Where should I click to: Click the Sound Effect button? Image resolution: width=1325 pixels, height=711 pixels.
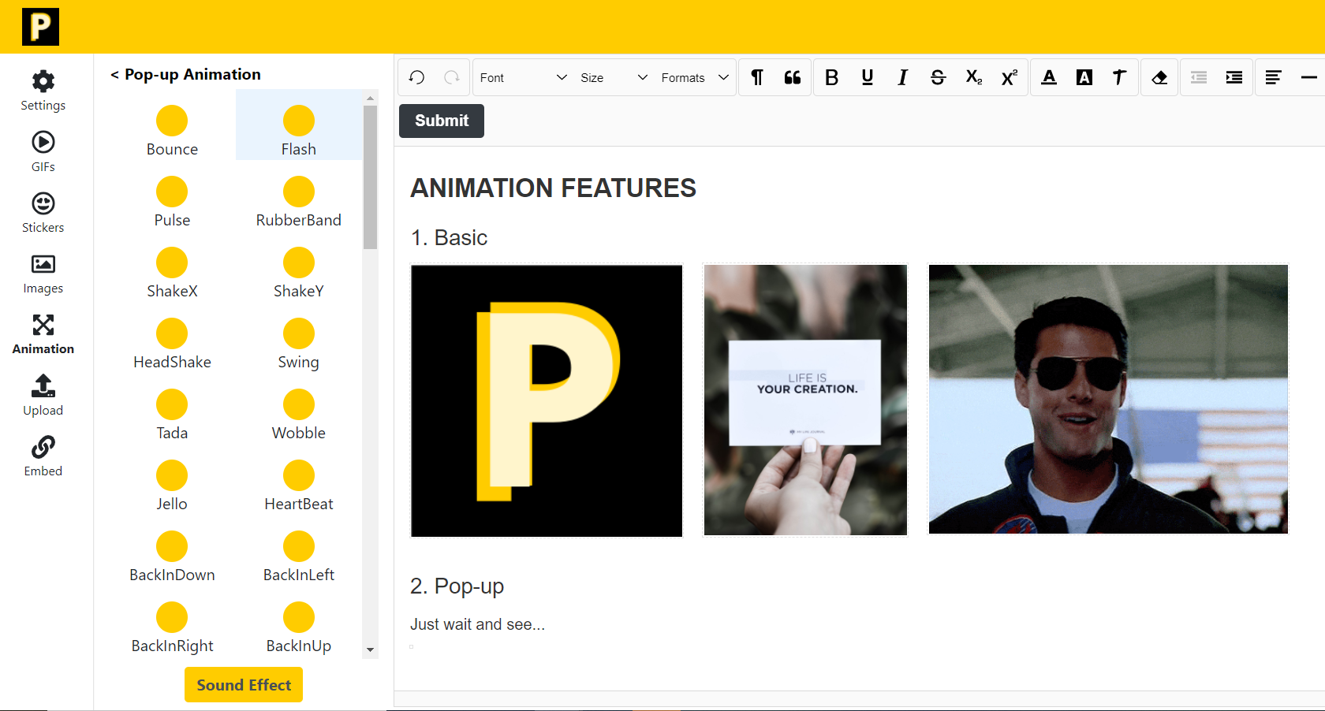pos(244,685)
